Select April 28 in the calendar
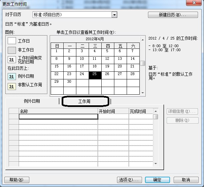 [x=133, y=75]
